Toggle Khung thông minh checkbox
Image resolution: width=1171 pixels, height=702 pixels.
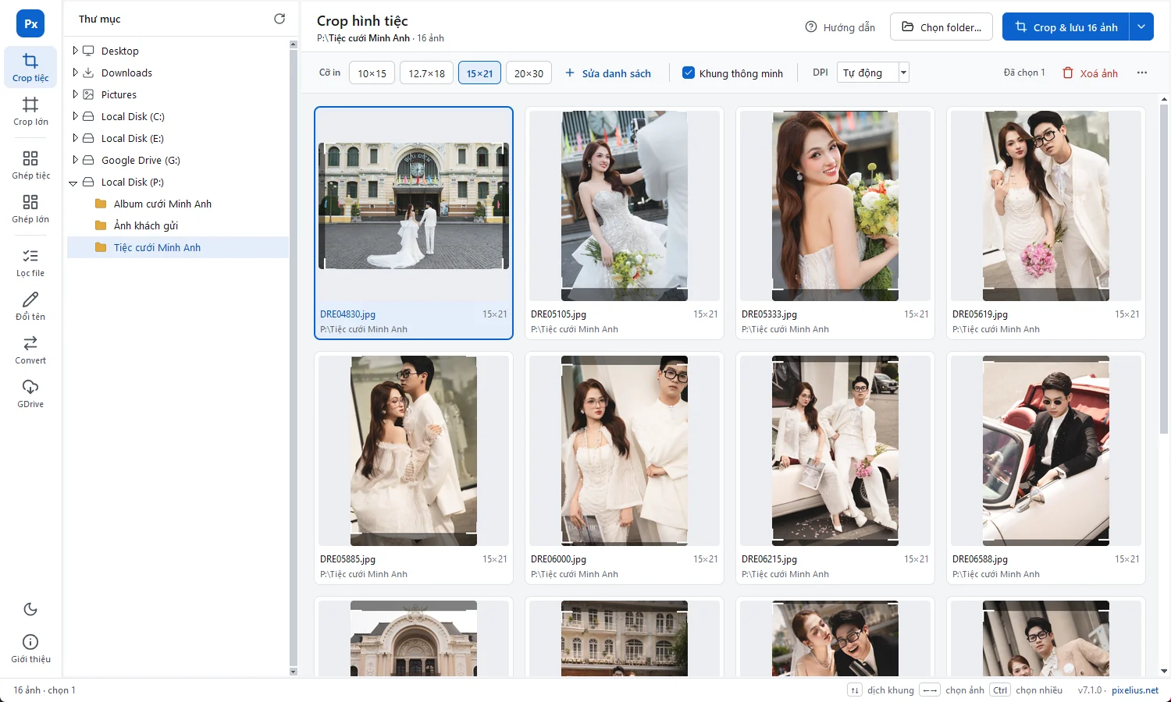pos(689,73)
